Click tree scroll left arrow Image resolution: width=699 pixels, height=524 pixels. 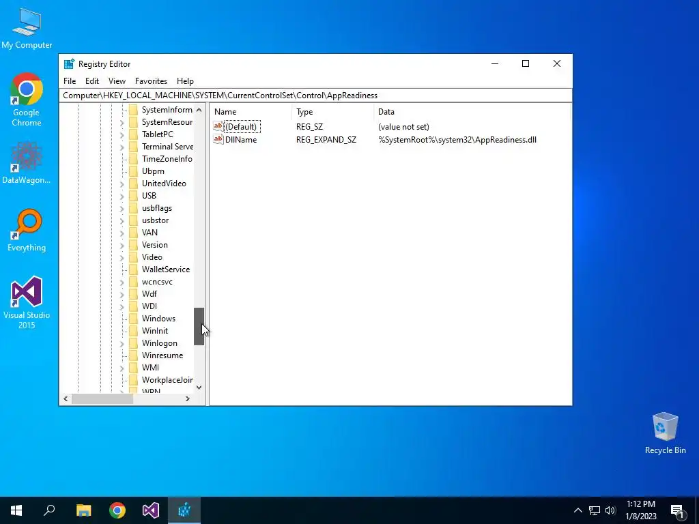(66, 398)
